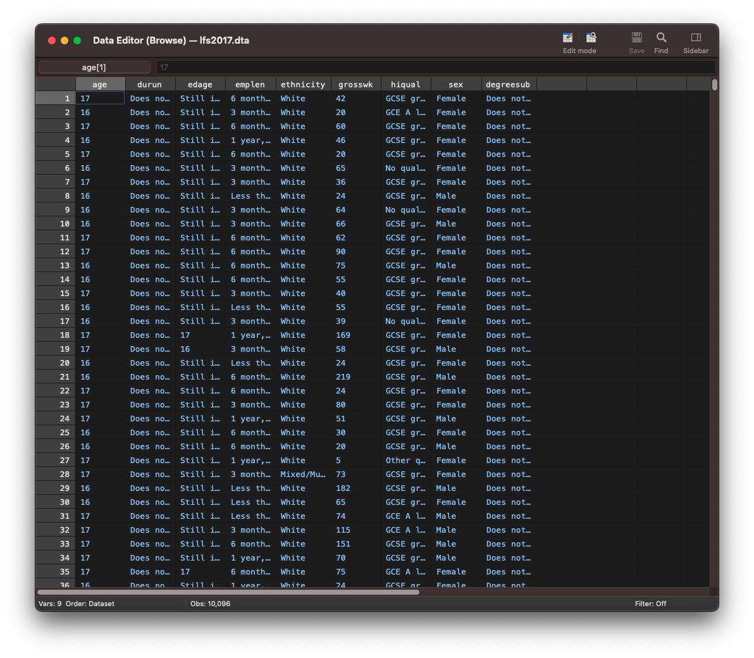754x658 pixels.
Task: Select the degreesub column header
Action: (508, 84)
